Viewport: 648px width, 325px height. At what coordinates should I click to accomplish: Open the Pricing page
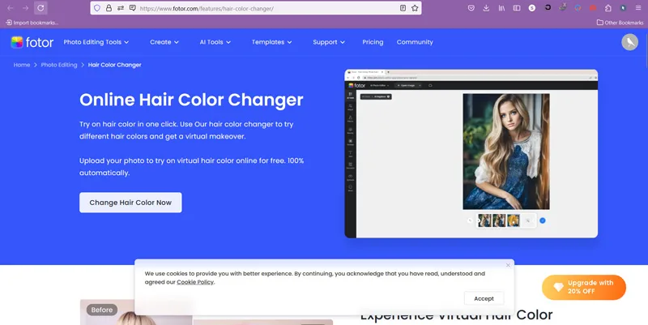(373, 42)
